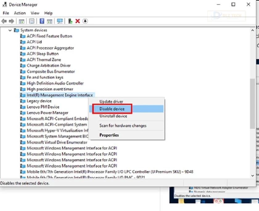This screenshot has height=211, width=259.
Task: Click the icon beside ACPI Fixed Feature Button
Action: (23, 36)
